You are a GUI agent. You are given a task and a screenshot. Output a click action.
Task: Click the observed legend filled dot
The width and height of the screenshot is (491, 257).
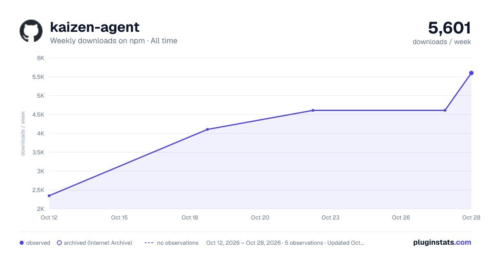pos(22,243)
